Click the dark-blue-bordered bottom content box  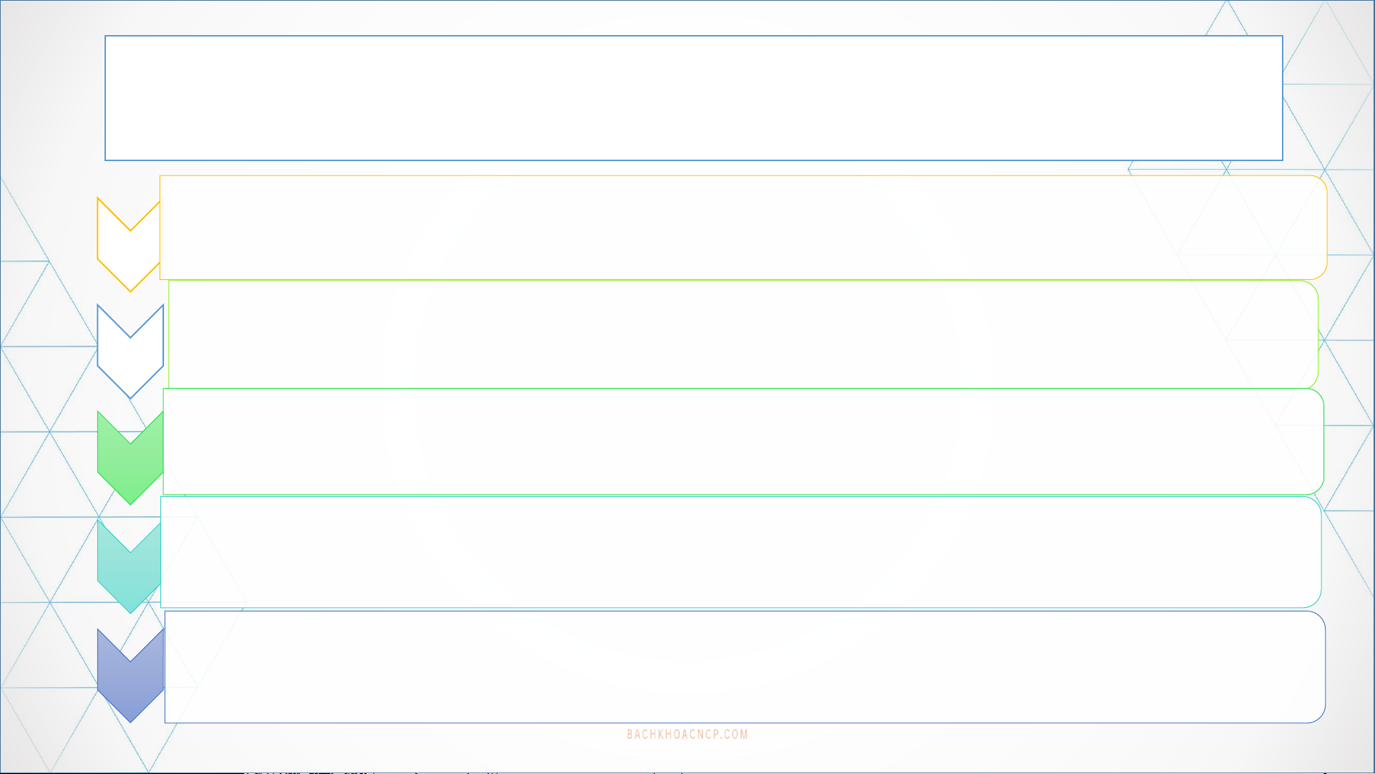(745, 667)
